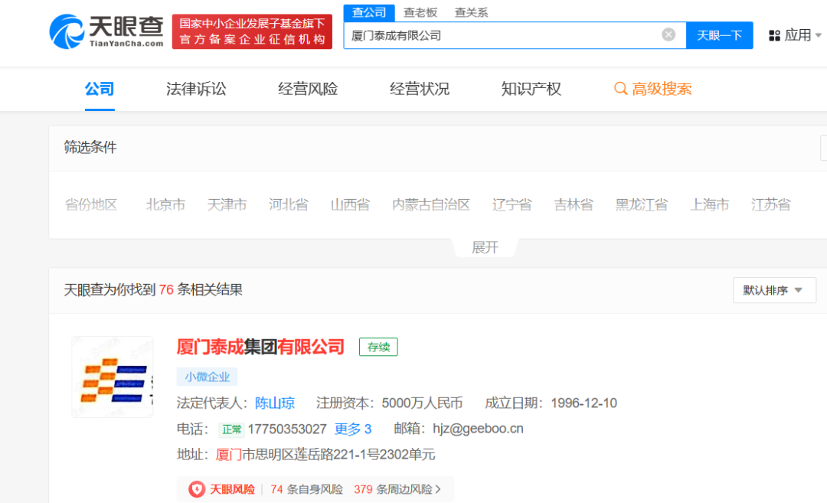Filter by 山西省

[350, 204]
